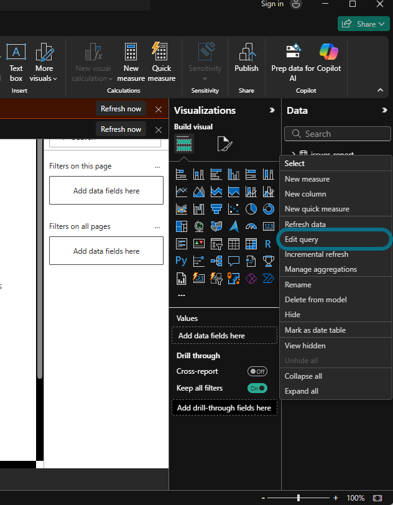Select the scatter chart visual

234,209
